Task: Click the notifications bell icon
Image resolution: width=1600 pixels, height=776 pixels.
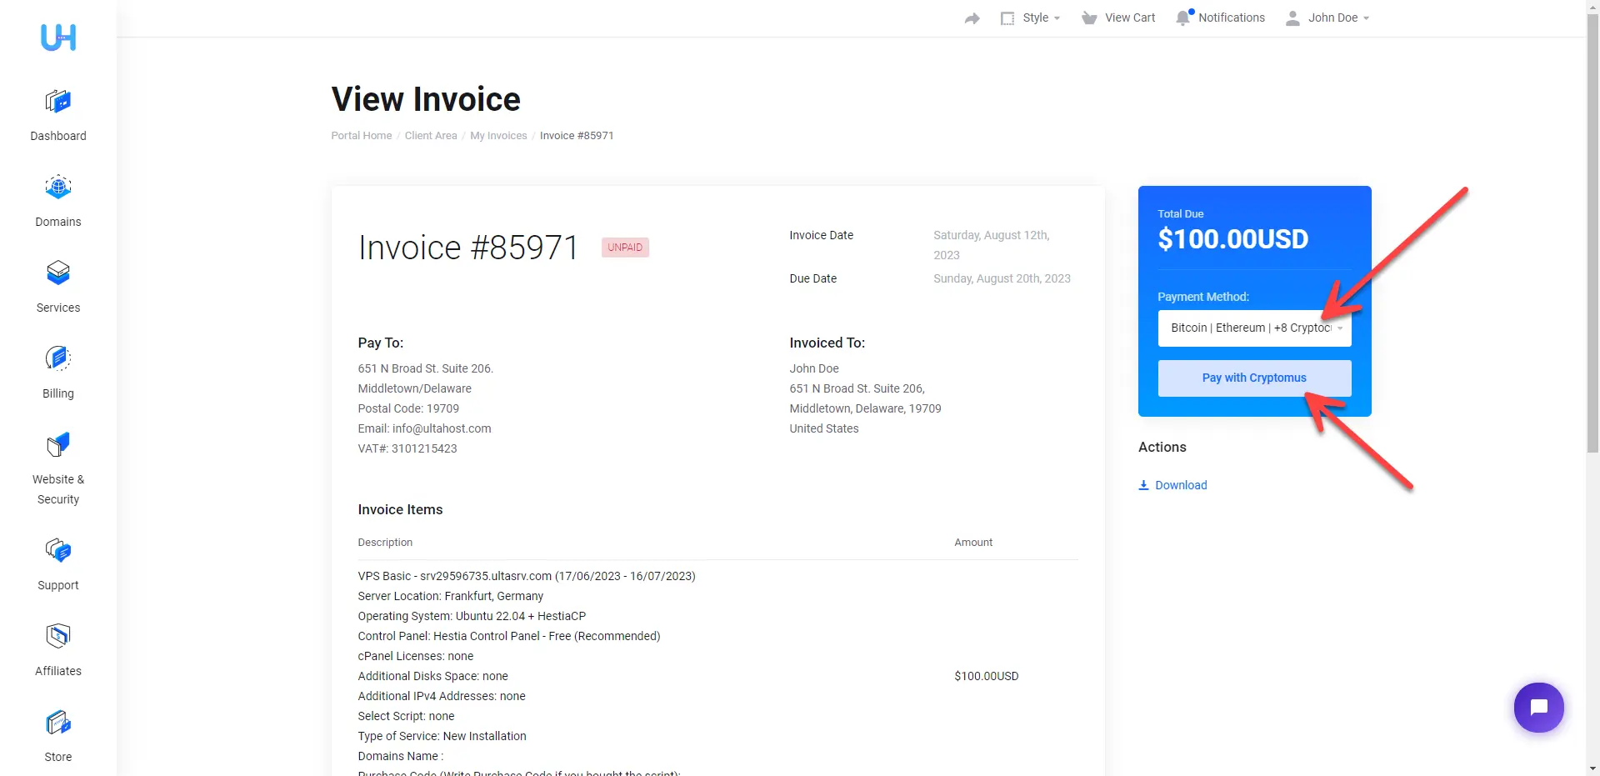Action: point(1183,18)
